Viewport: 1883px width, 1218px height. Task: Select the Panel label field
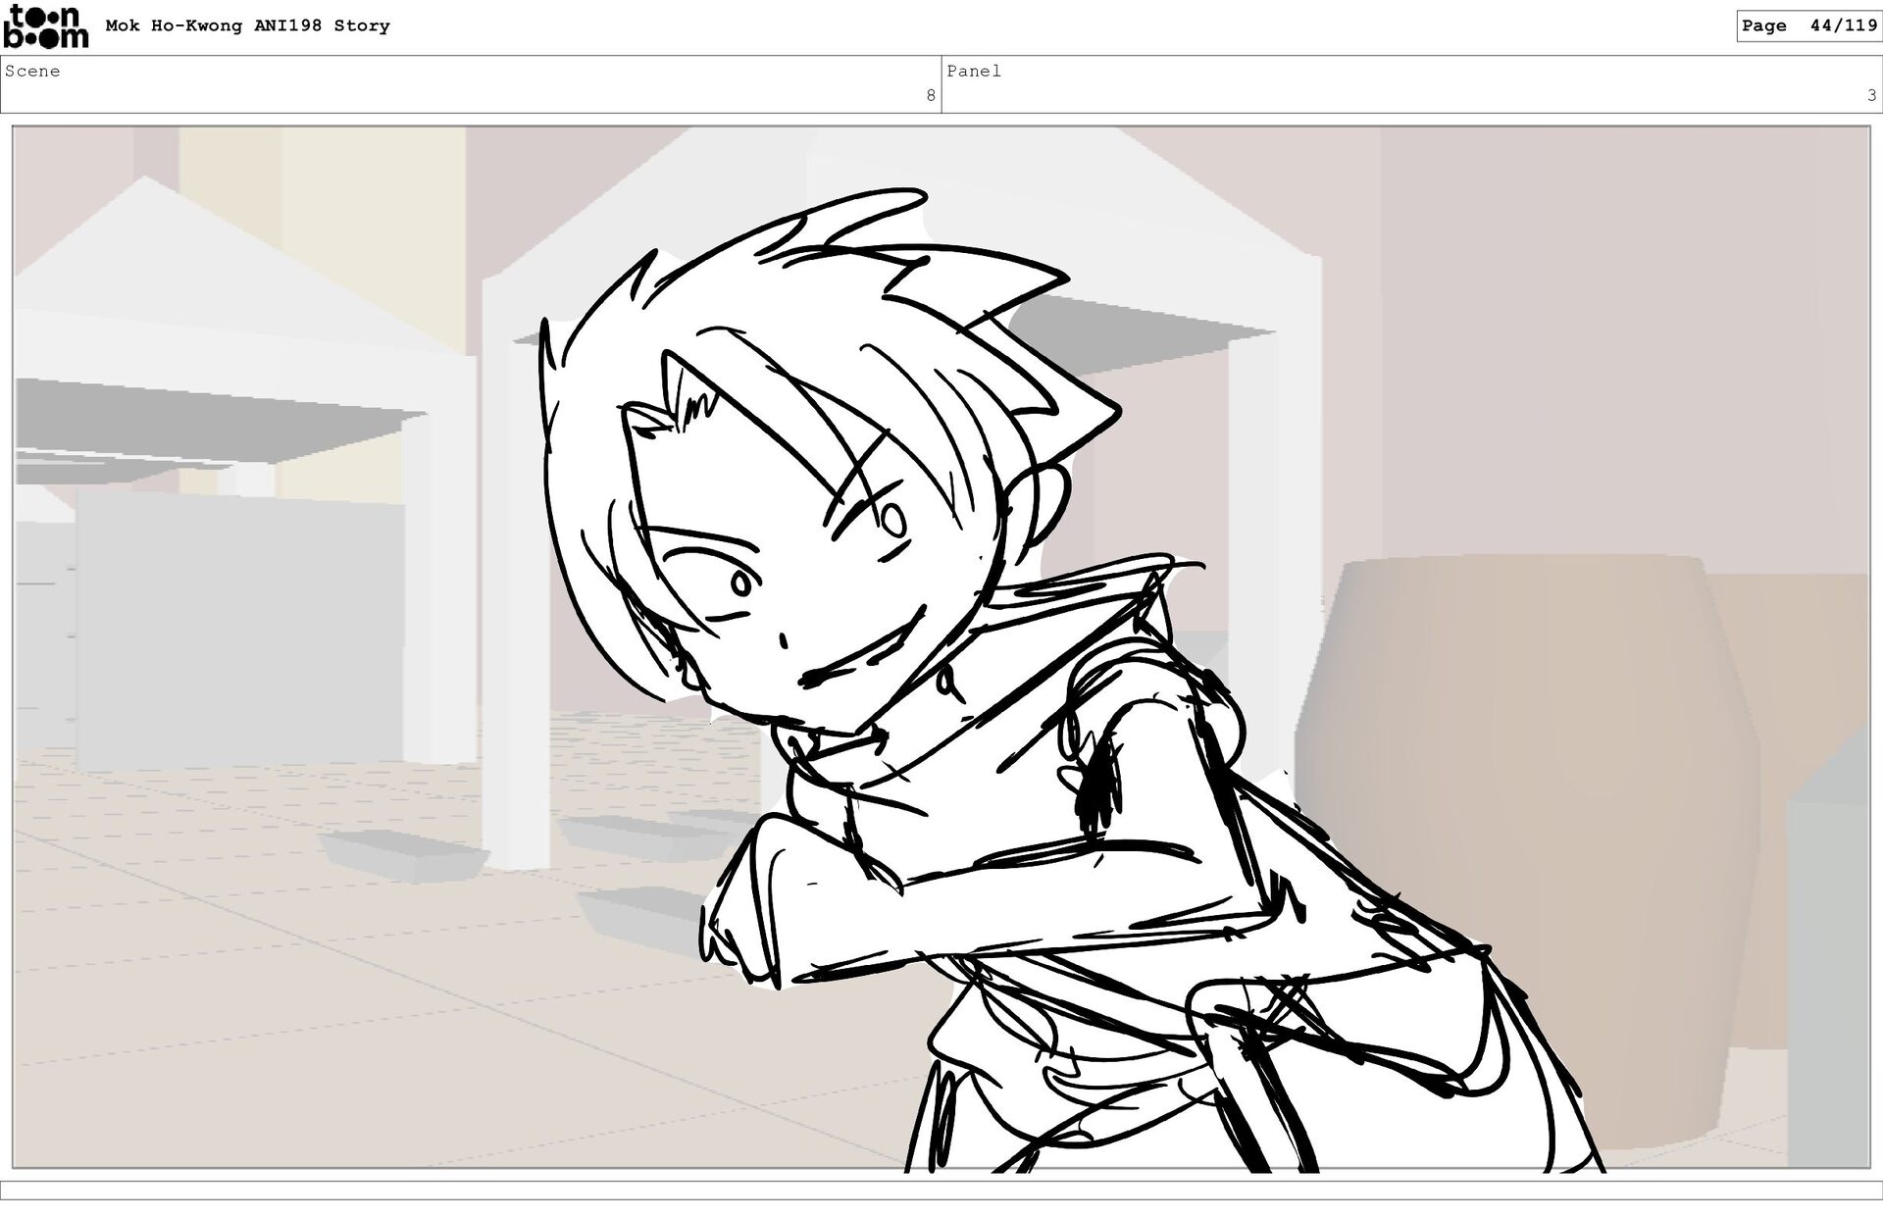point(973,71)
